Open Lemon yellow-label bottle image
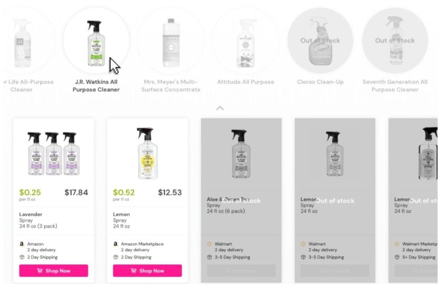 tap(147, 153)
